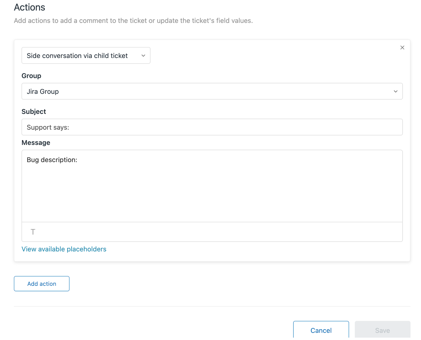Screen dimensions: 421x340
Task: Click the Message field label
Action: 36,143
